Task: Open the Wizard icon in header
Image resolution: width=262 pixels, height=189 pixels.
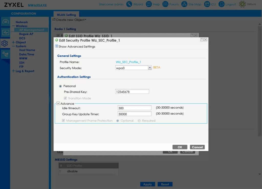Action: (x=129, y=4)
